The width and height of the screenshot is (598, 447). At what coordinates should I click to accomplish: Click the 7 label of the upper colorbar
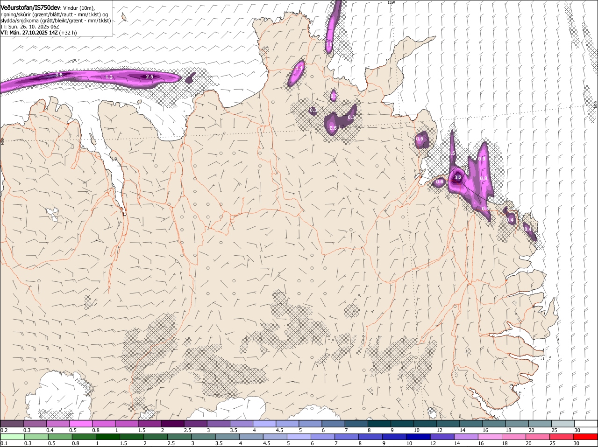pos(346,430)
